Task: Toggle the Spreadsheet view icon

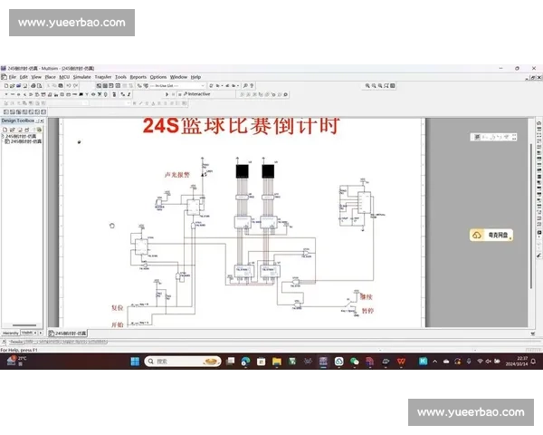Action: pos(105,86)
